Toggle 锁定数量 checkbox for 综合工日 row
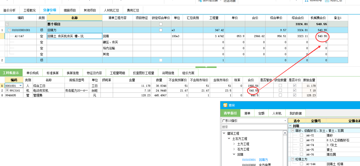Screen dimensions: 360x166 click(x=280, y=86)
